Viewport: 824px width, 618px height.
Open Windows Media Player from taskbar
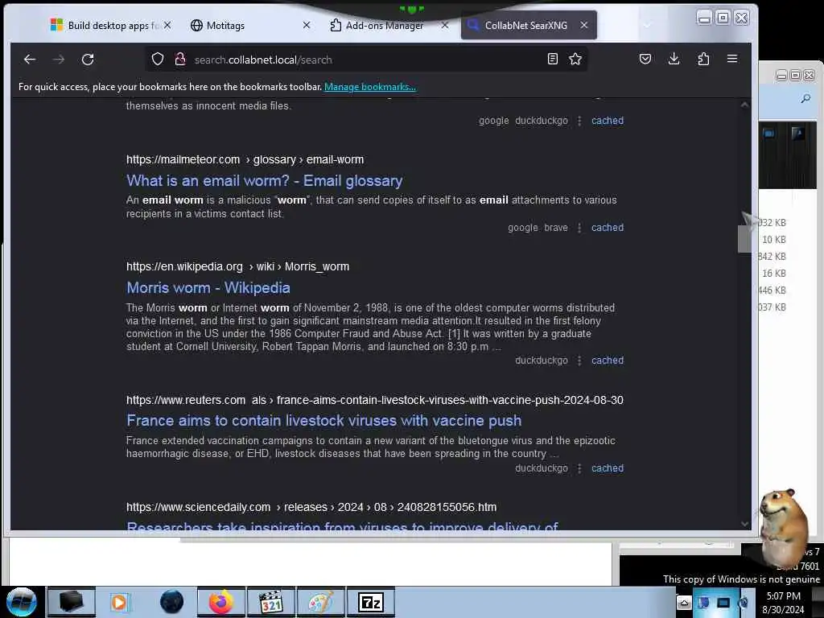119,602
